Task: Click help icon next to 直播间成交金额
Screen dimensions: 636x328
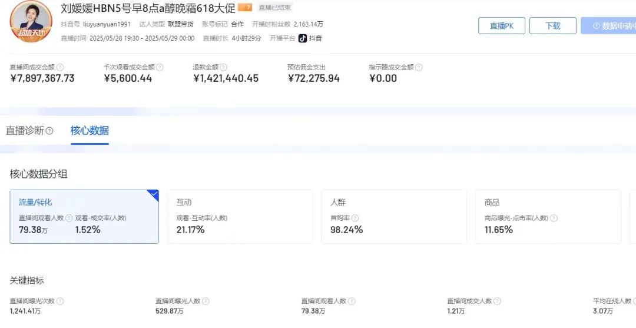Action: [60, 68]
